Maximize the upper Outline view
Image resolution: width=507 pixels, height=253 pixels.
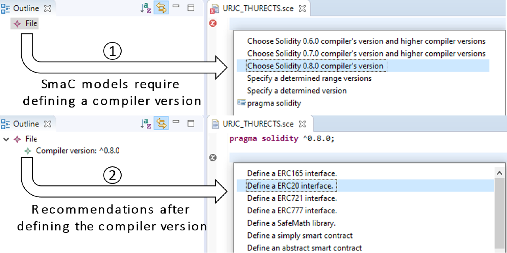(191, 7)
